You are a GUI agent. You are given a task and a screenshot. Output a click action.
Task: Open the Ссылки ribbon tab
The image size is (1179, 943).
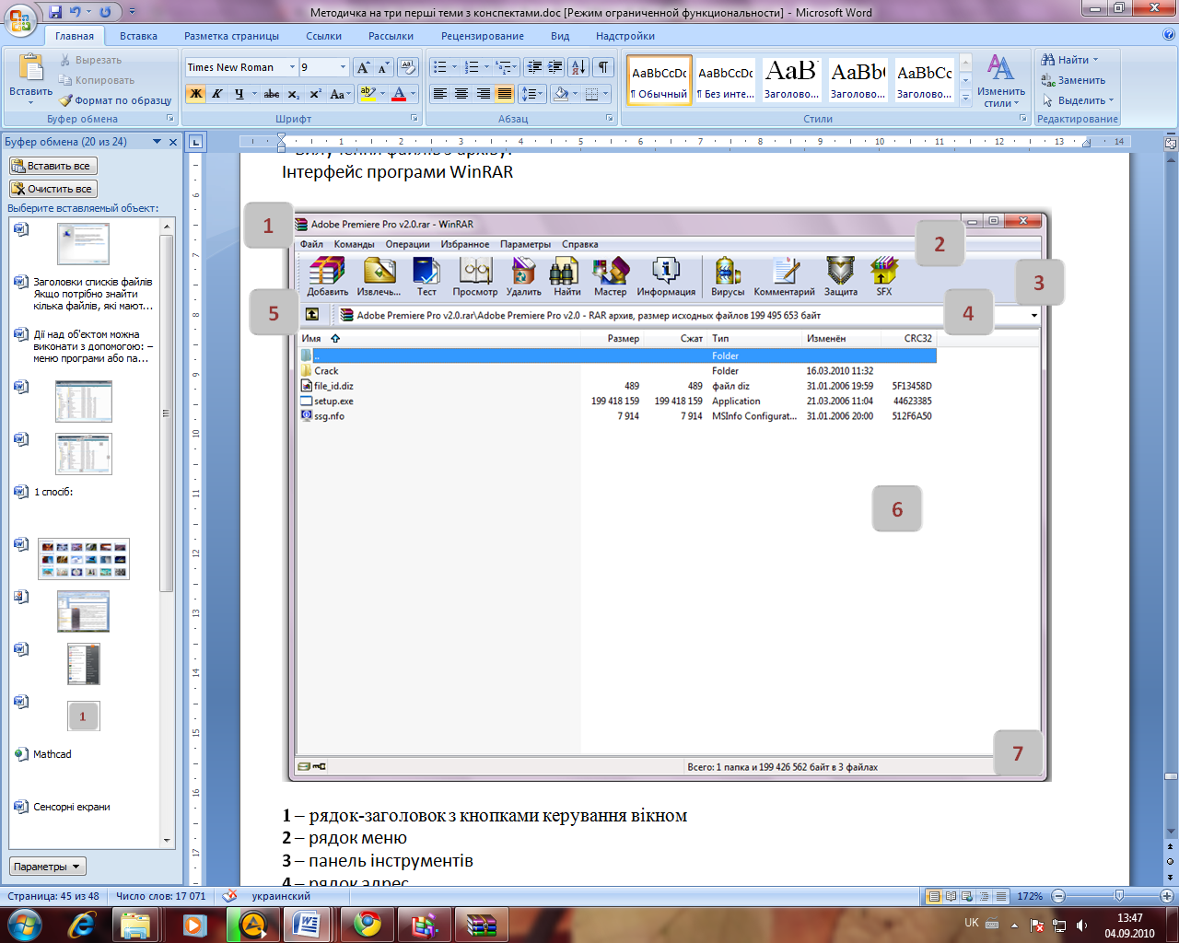pos(323,36)
